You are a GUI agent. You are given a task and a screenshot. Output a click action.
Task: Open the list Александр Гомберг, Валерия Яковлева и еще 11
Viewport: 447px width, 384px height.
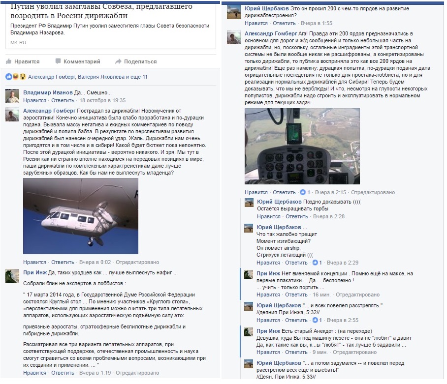[88, 77]
